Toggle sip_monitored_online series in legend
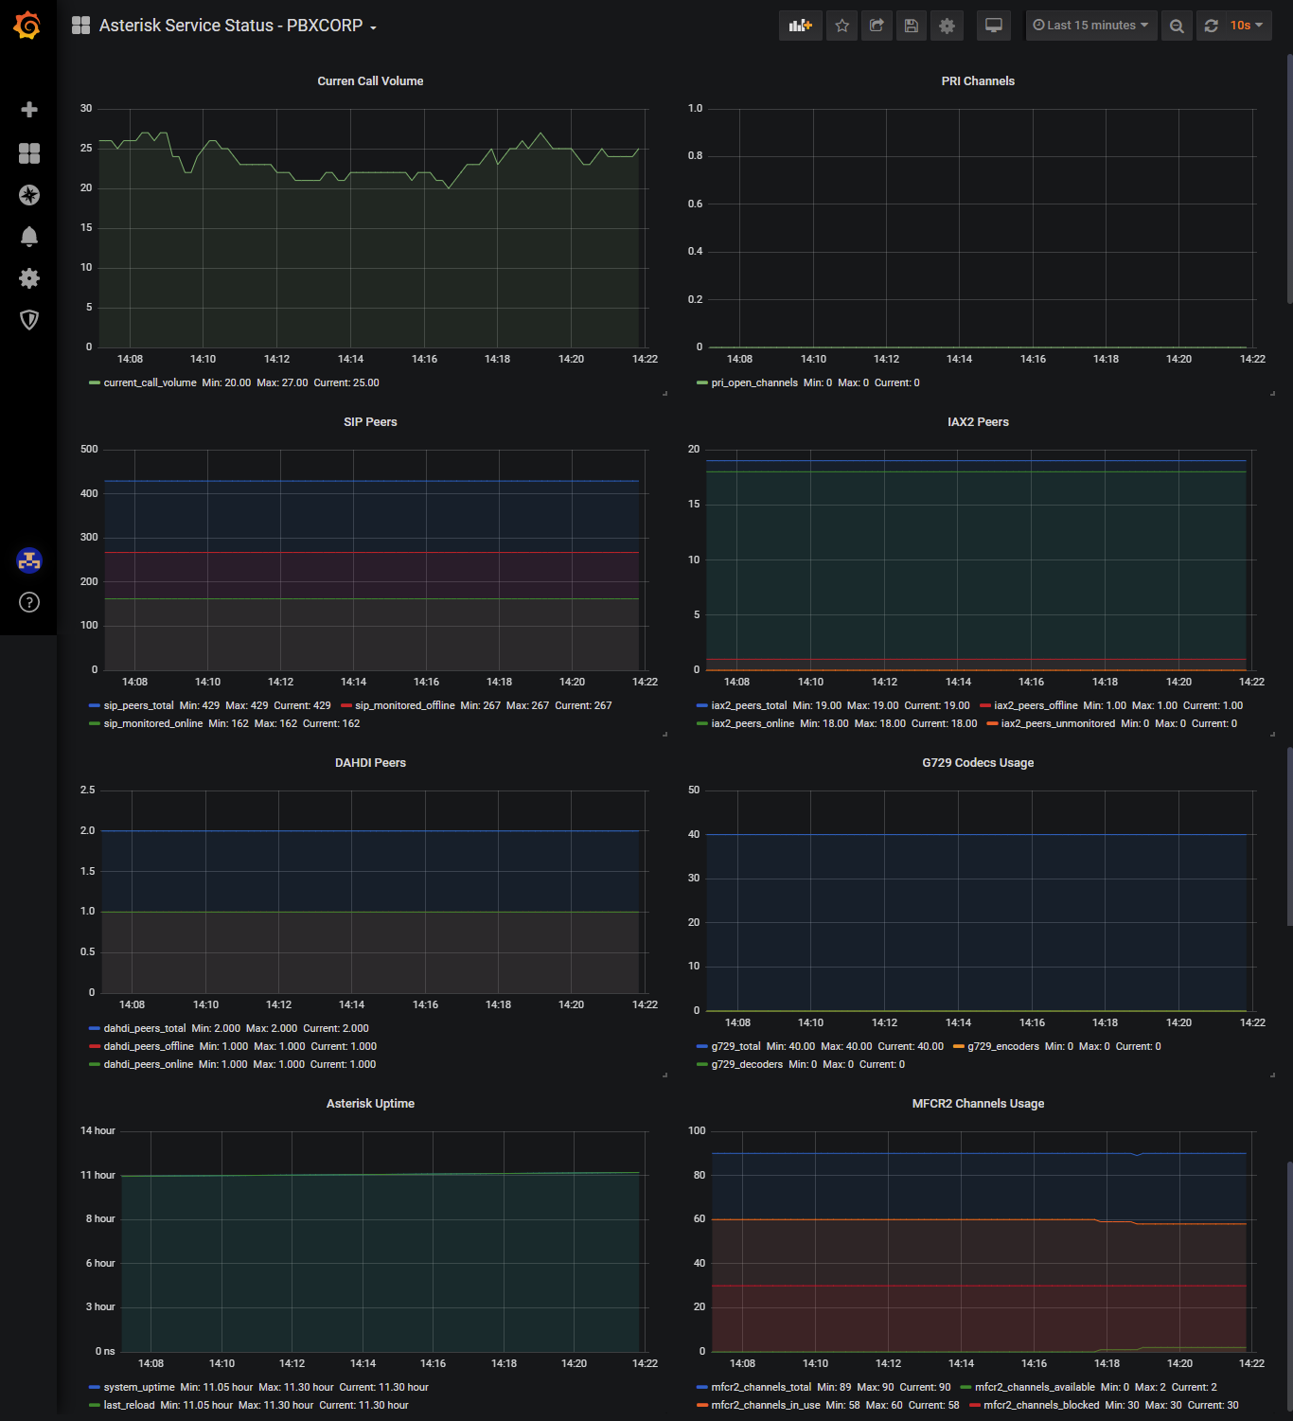 [152, 724]
